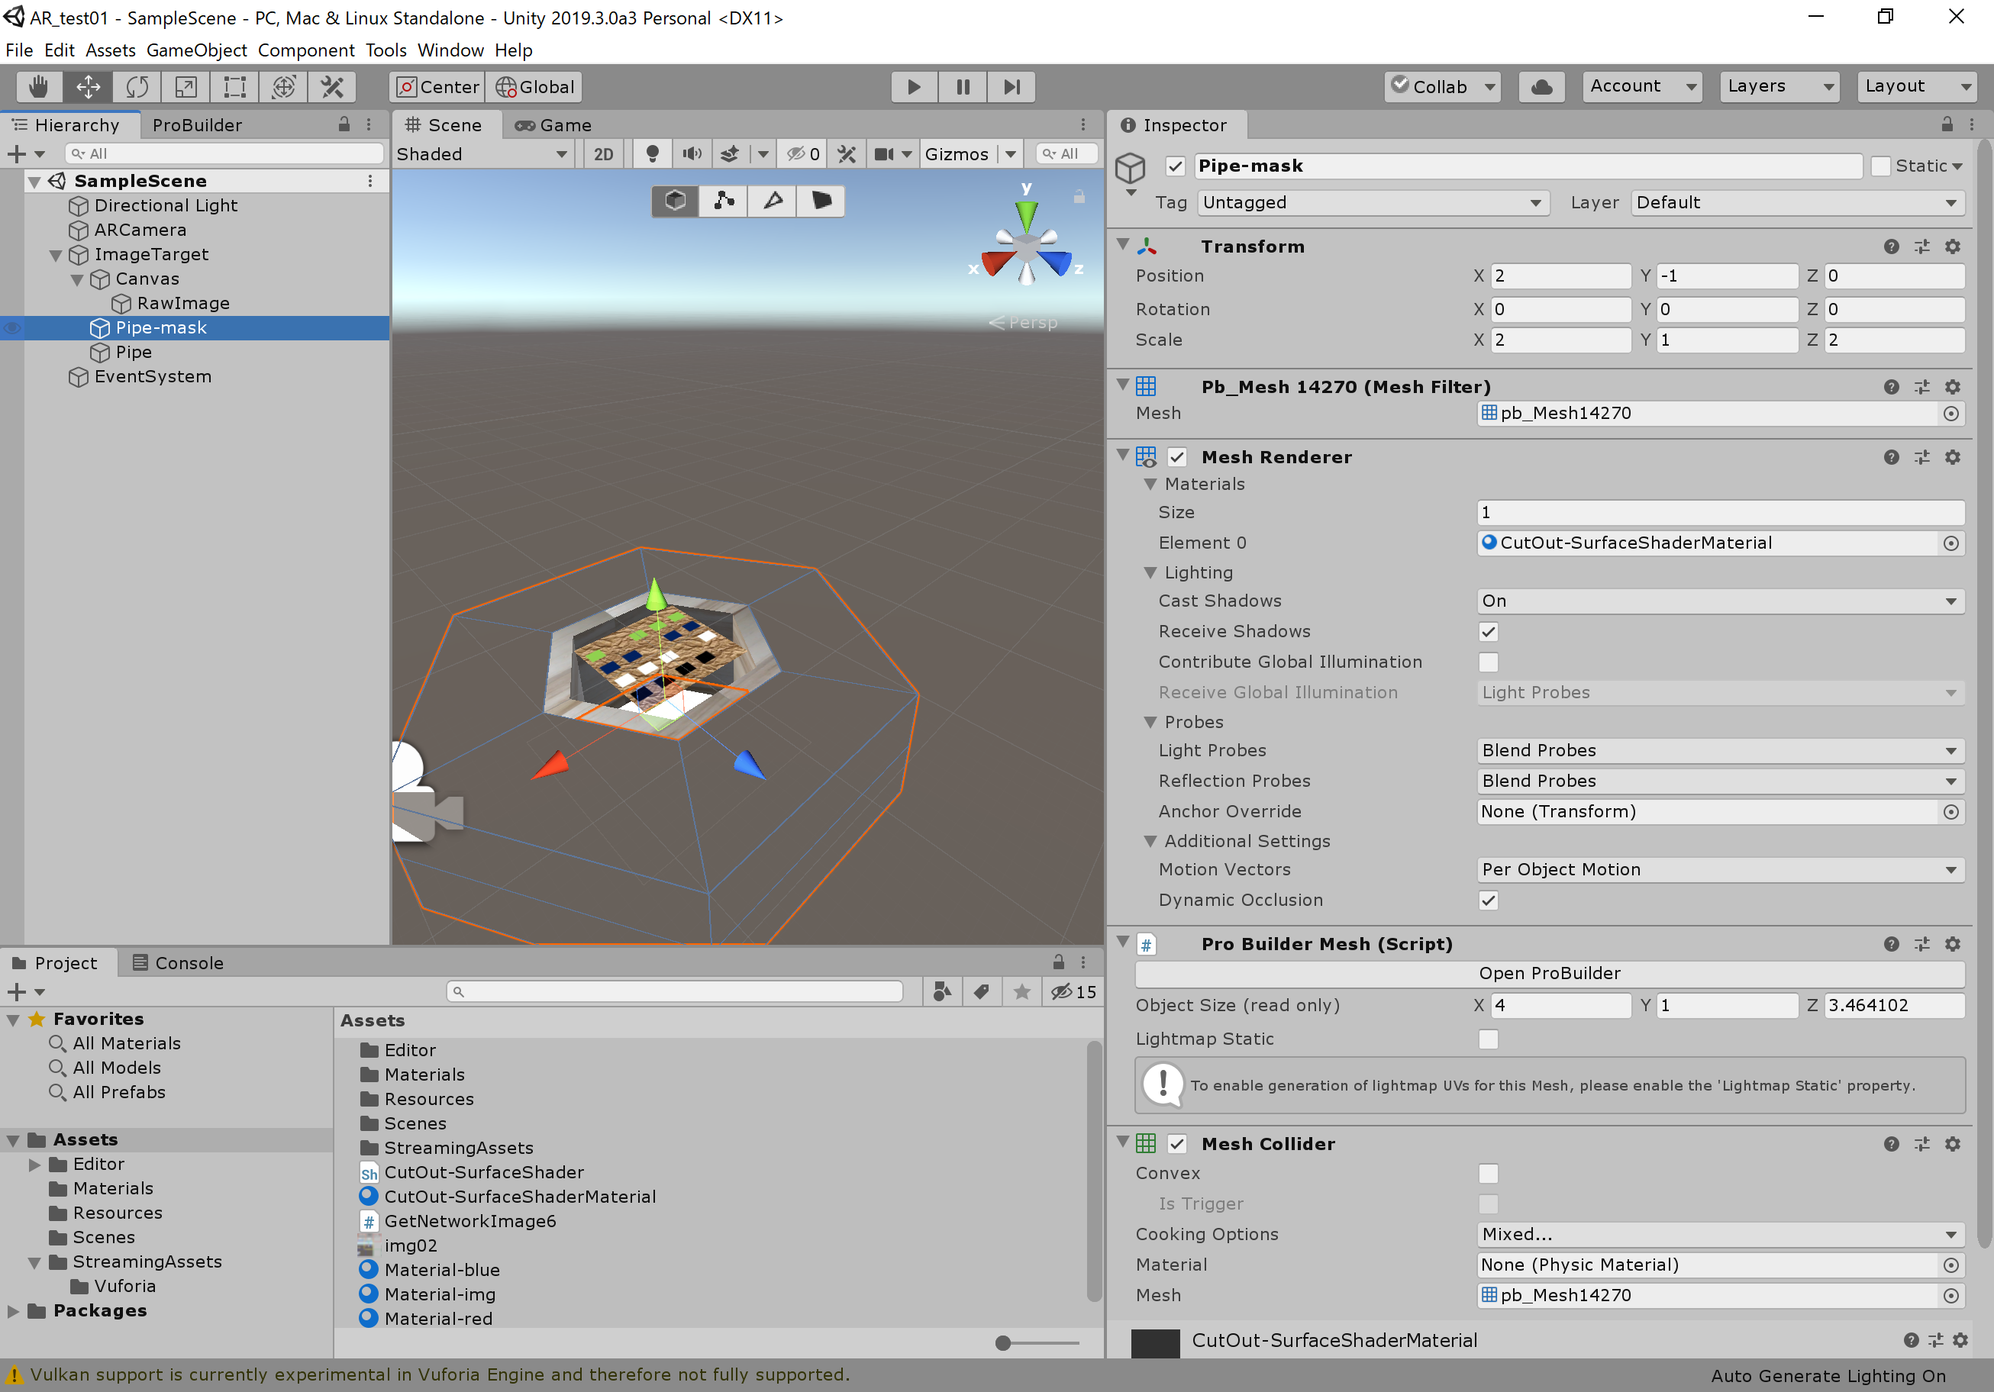Select the Hand tool in toolbar

[39, 87]
